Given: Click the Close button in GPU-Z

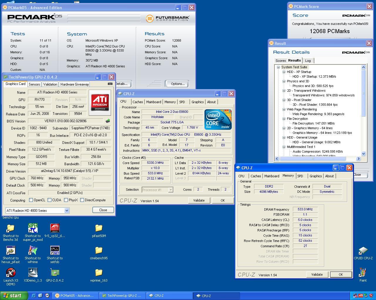Looking at the screenshot, I should tap(103, 210).
